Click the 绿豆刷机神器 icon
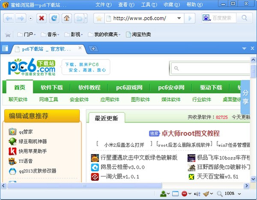This screenshot has width=257, height=200. tap(12, 141)
